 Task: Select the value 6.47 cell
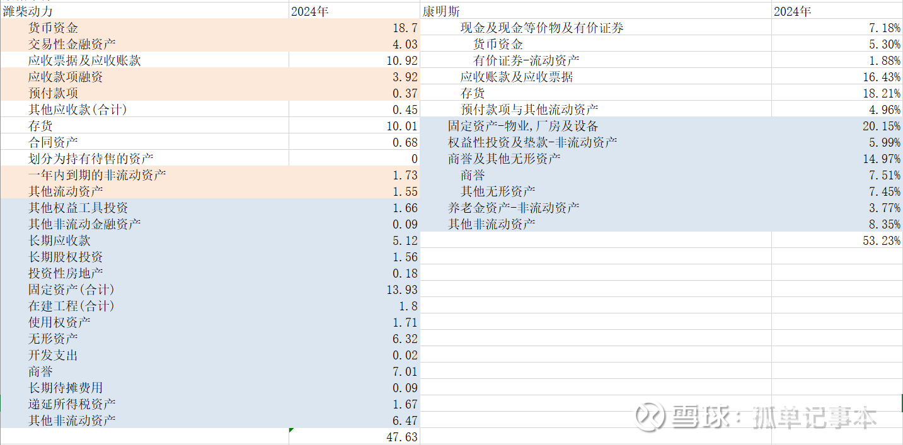click(x=354, y=420)
